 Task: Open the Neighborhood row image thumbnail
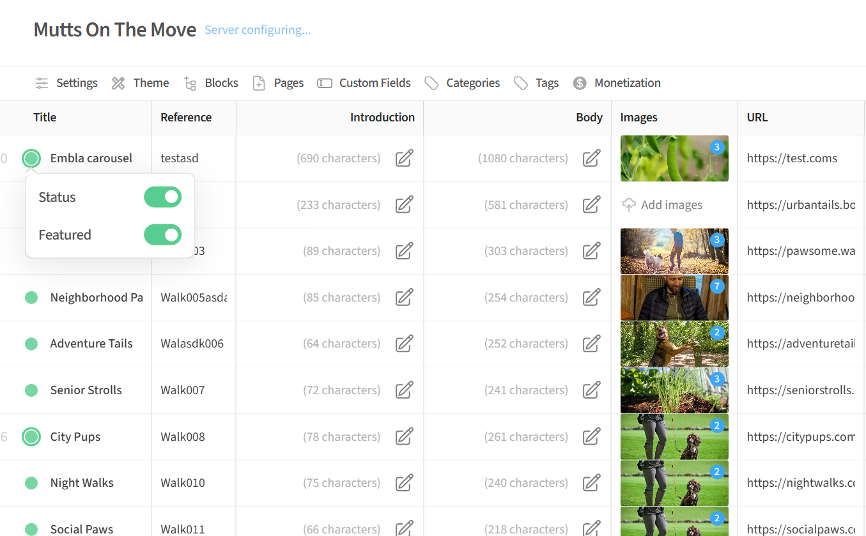[674, 298]
